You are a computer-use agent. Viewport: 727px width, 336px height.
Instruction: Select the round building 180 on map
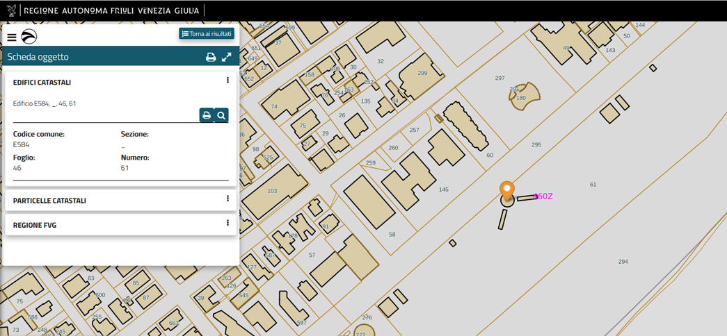pyautogui.click(x=522, y=98)
